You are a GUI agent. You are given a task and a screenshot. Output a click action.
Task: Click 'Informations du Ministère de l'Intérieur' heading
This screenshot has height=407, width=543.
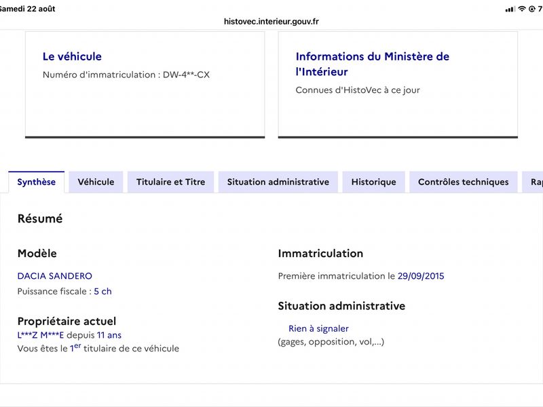coord(372,64)
